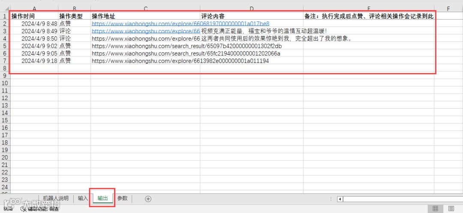Screen dimensions: 463x213
Task: Select row 8 header number
Action: 5,68
